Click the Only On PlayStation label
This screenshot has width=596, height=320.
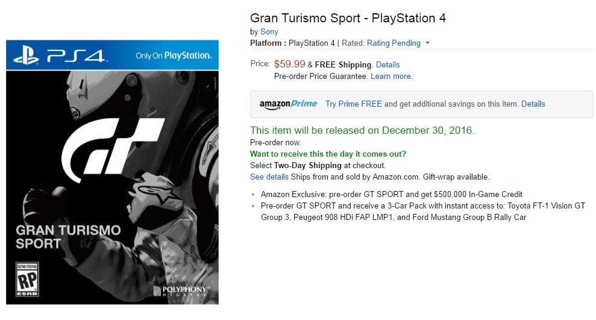(x=174, y=55)
